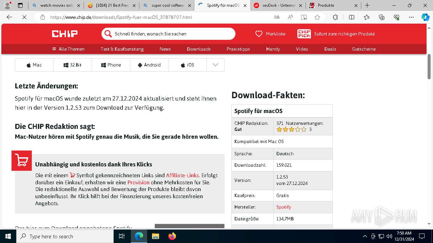Open a new browser tab
Viewport: 433px width, 243px height.
click(x=367, y=5)
